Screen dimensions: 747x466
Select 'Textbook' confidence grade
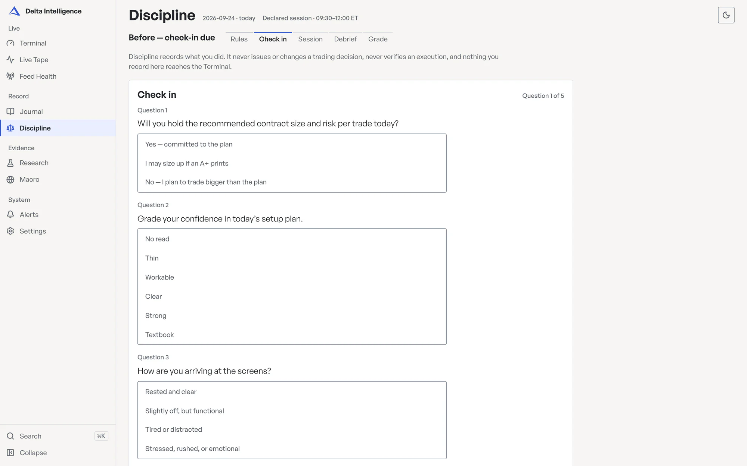tap(292, 335)
